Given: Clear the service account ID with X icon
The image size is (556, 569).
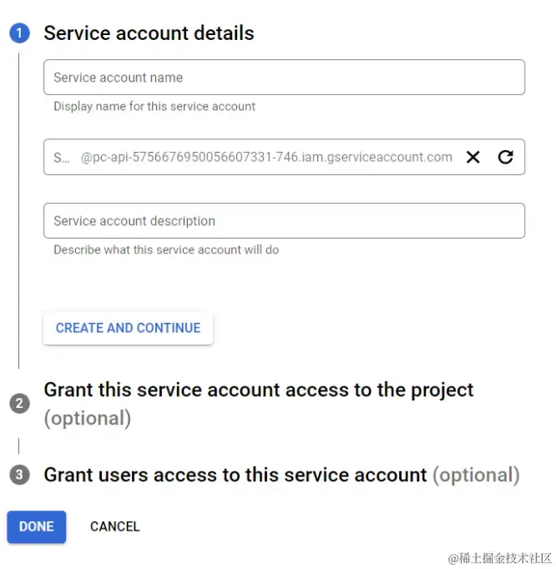Looking at the screenshot, I should coord(473,157).
